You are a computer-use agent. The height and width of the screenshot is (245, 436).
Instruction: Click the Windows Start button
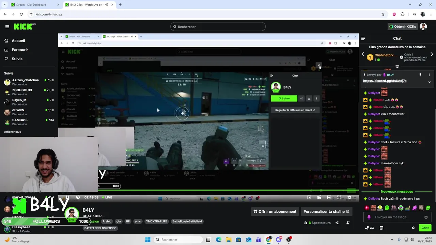pos(147,240)
